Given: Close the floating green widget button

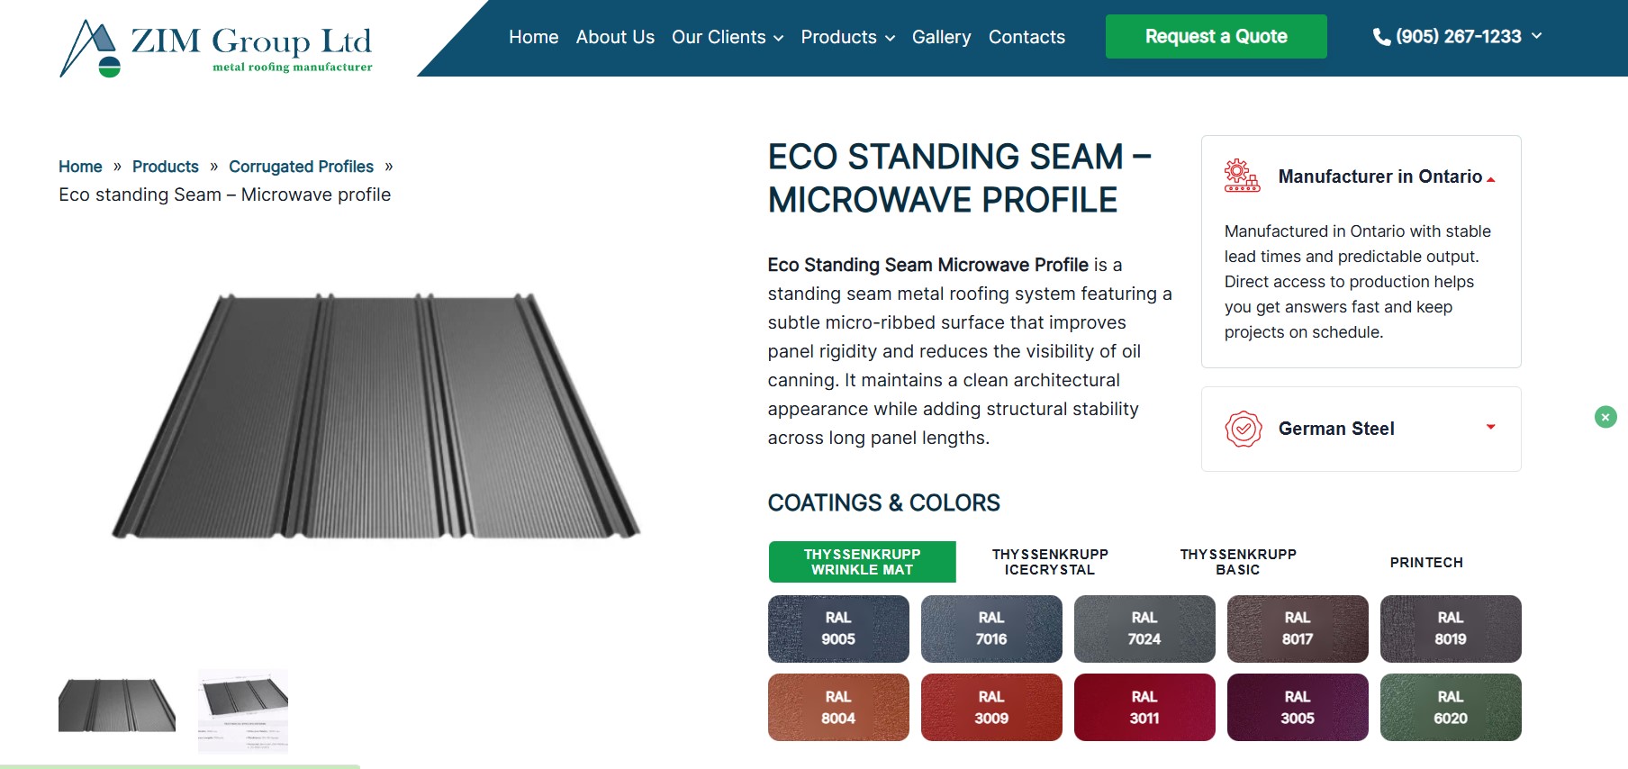Looking at the screenshot, I should click(1605, 417).
